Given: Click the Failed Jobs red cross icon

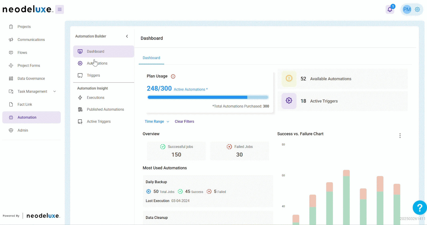Looking at the screenshot, I should click(229, 147).
